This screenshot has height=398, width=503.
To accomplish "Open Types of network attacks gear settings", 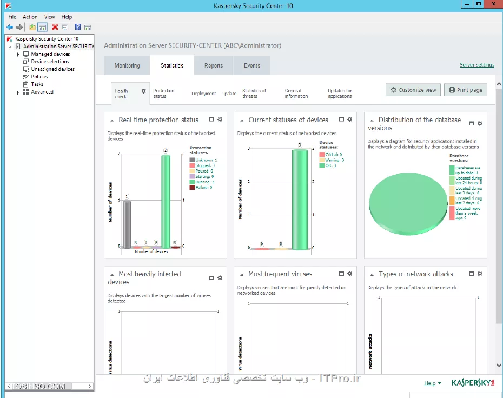I will pos(480,274).
